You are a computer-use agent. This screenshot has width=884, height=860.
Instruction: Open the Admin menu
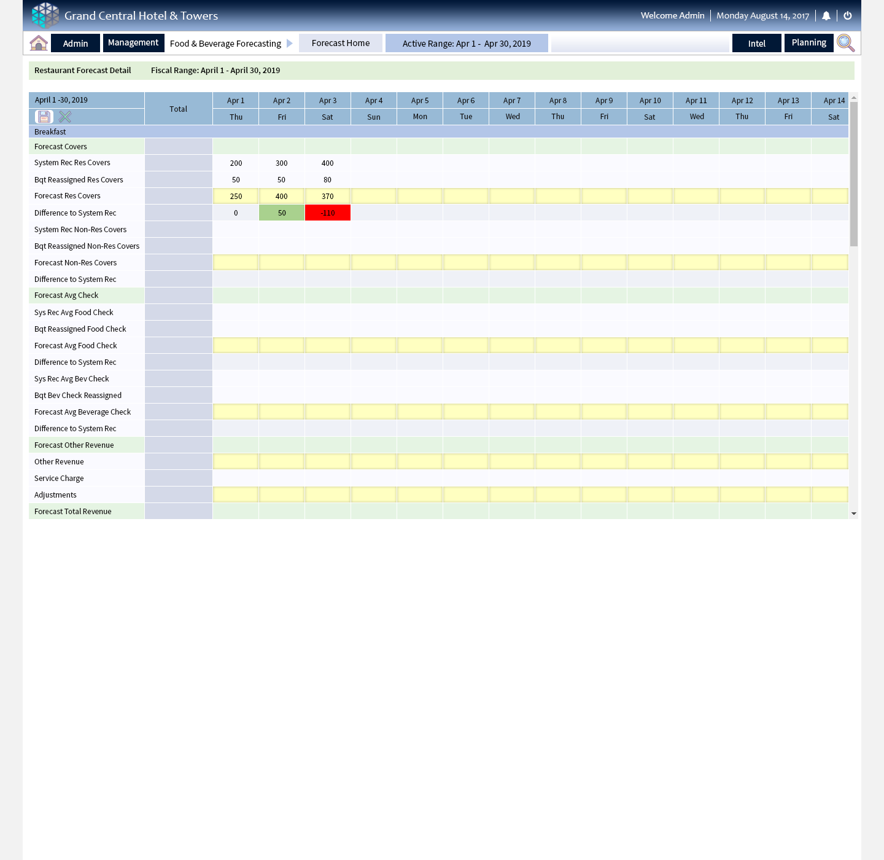tap(76, 44)
